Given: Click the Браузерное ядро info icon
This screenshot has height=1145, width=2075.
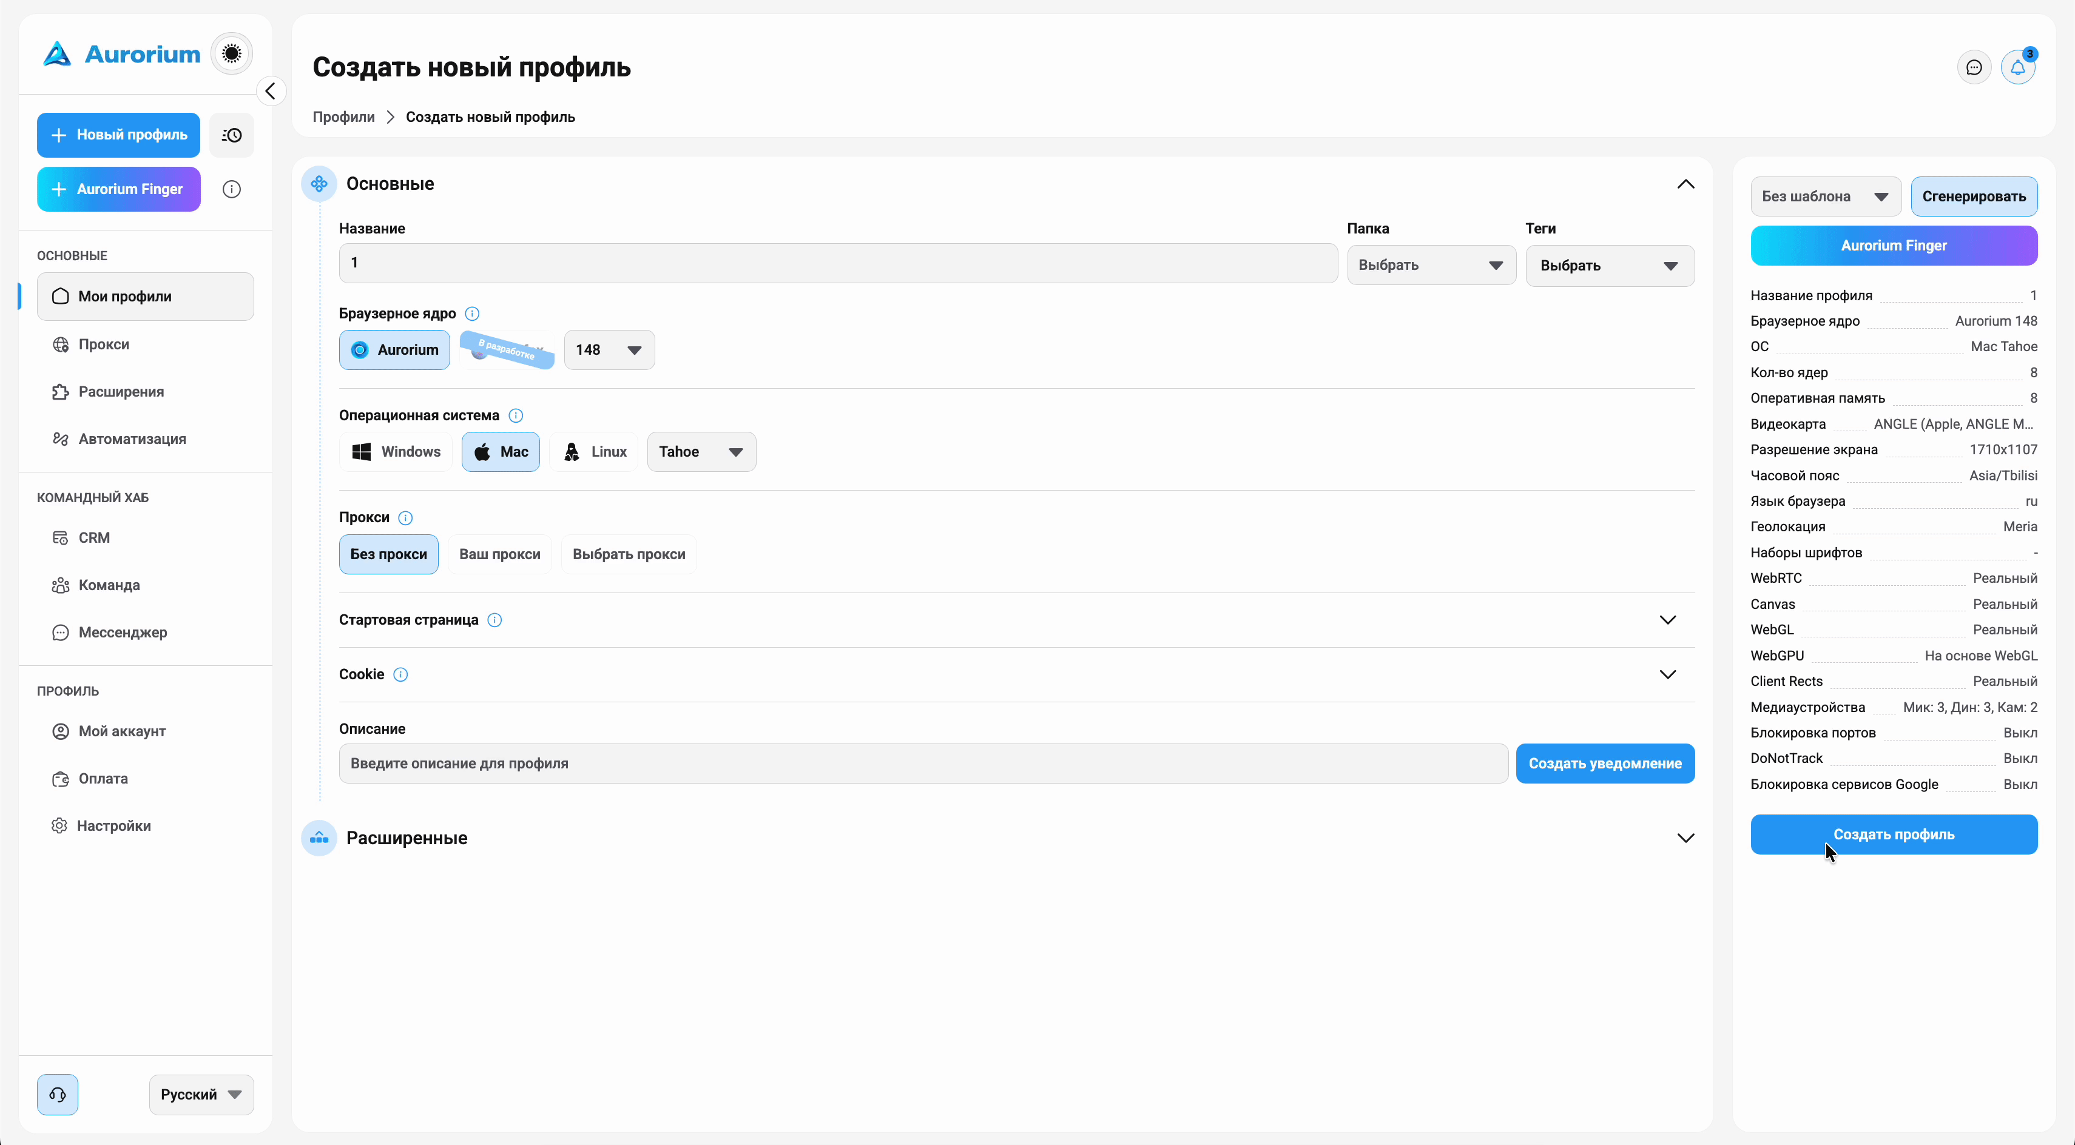Looking at the screenshot, I should (x=472, y=314).
